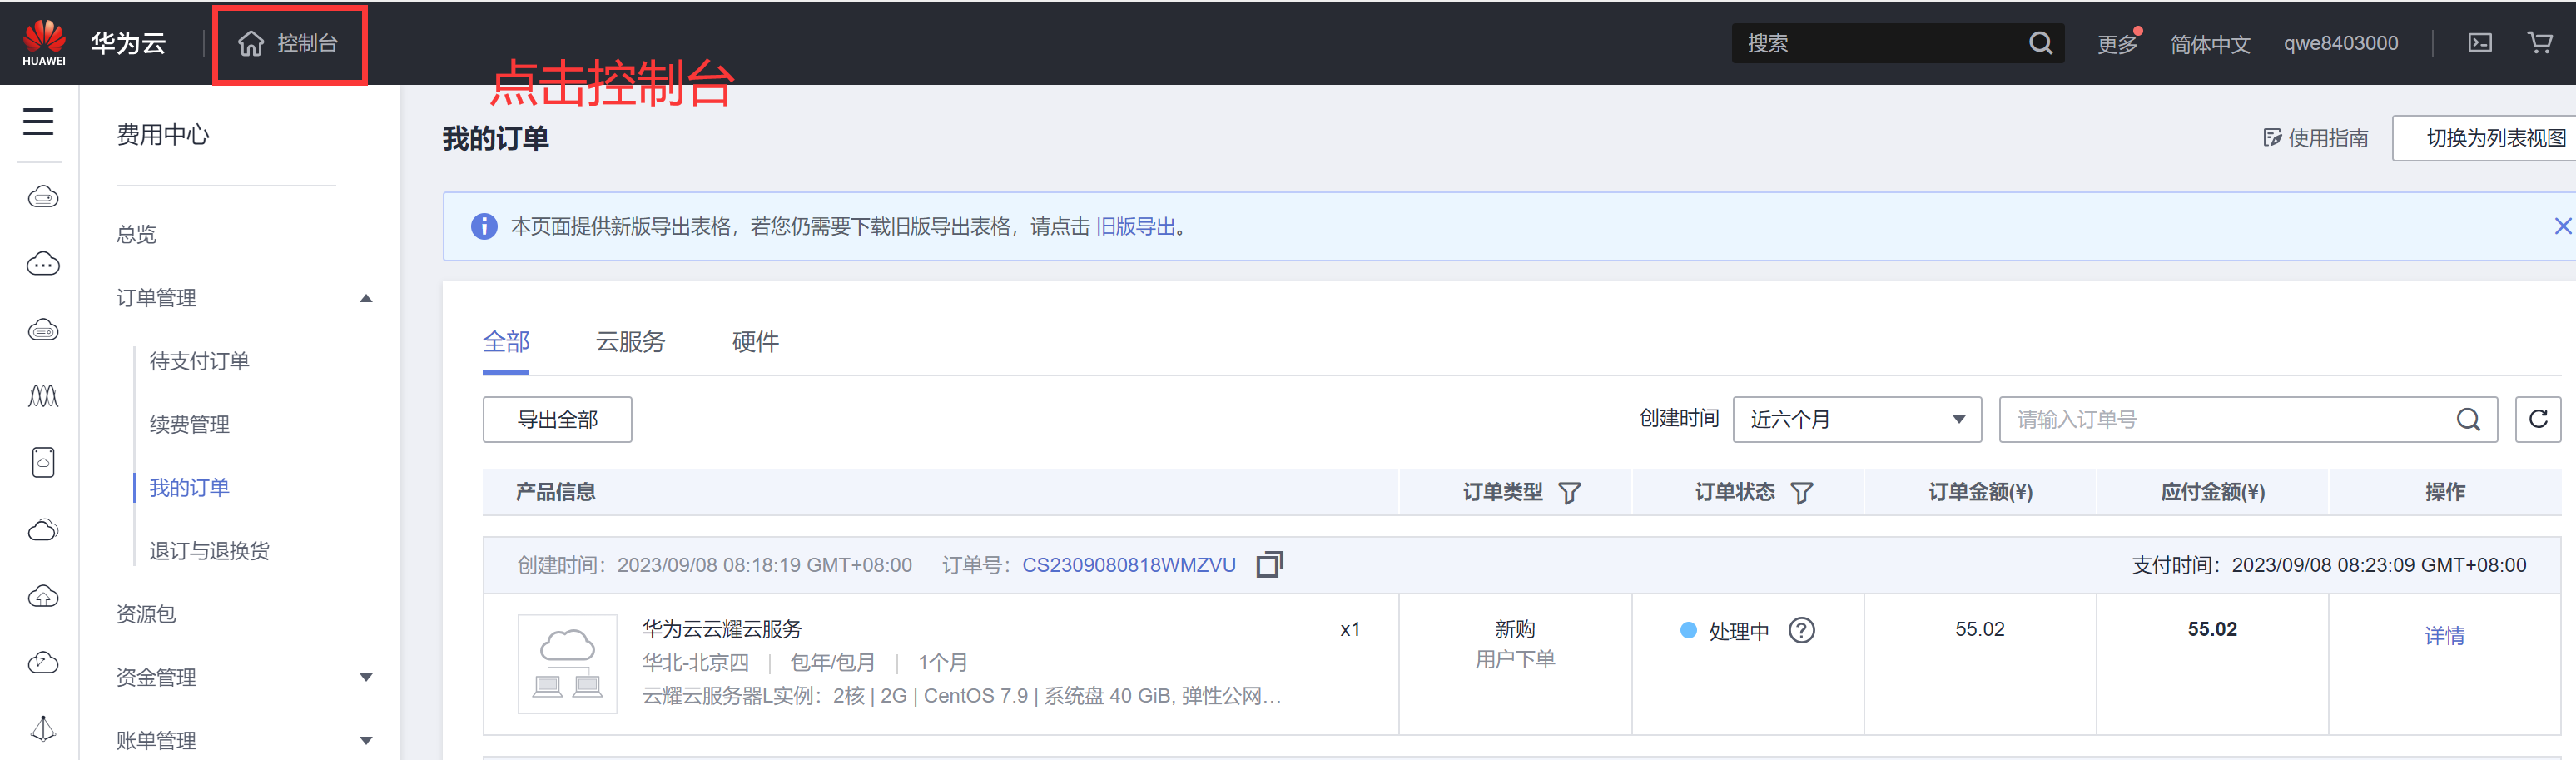
Task: Open 资源包 in sidebar
Action: [x=146, y=614]
